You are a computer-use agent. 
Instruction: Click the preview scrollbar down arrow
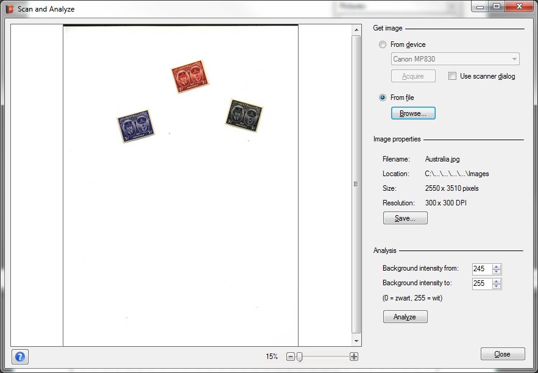356,341
